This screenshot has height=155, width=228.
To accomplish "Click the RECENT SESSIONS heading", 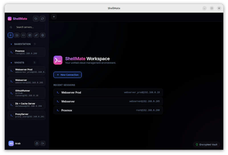I will 64,85.
